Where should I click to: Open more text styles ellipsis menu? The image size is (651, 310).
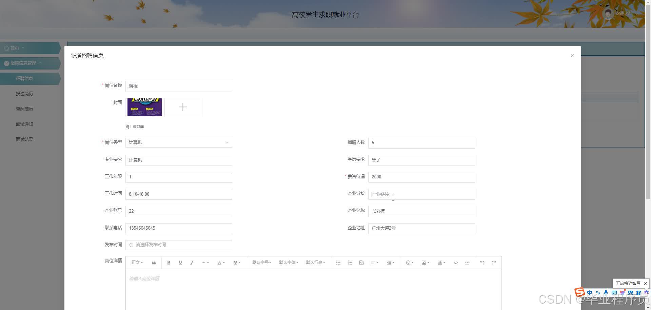coord(205,263)
